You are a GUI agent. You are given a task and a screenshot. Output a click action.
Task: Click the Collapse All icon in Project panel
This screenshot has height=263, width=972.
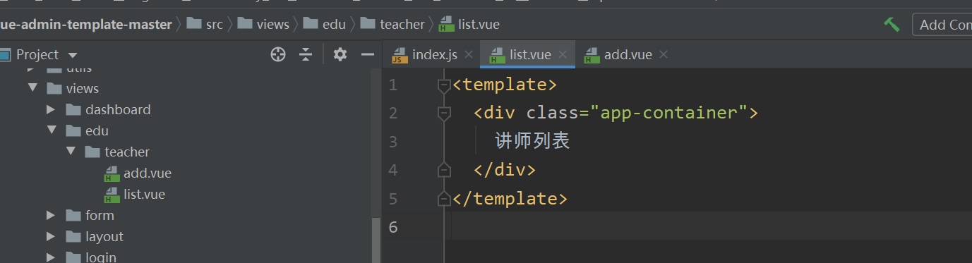[306, 54]
